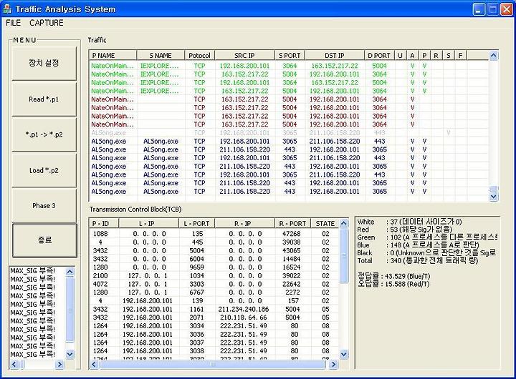
Task: Click the Potocol column header
Action: (x=199, y=56)
